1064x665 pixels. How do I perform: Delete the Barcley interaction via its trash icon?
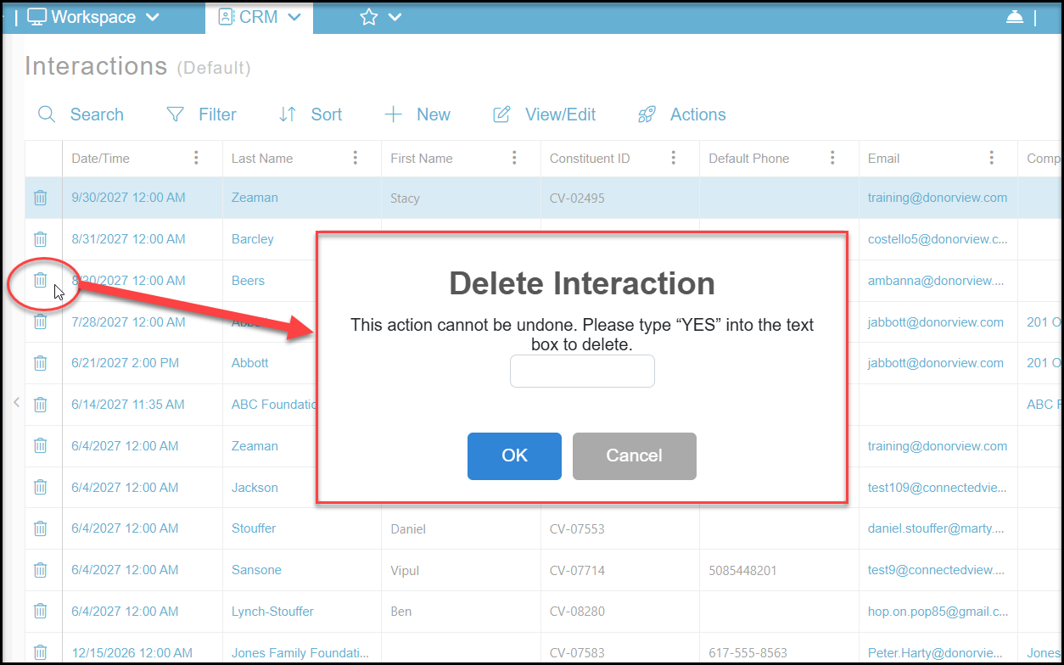(40, 239)
